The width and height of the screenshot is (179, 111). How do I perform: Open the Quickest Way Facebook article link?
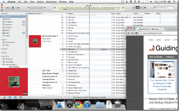tap(162, 85)
